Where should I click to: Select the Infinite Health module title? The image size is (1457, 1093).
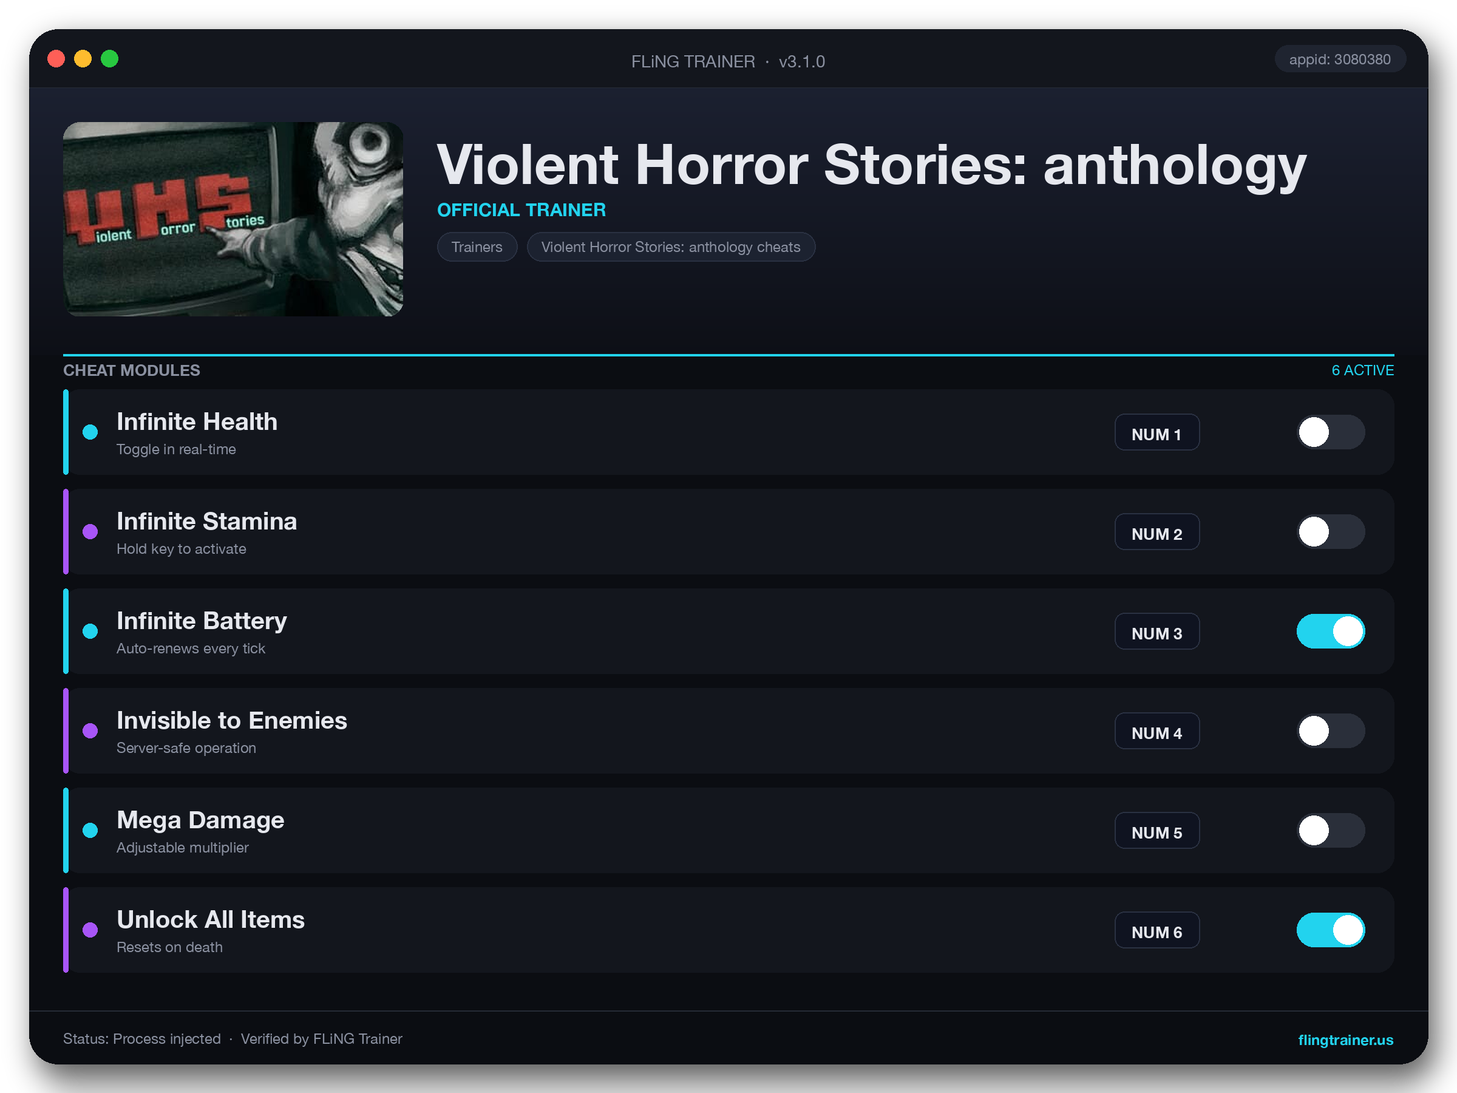197,421
